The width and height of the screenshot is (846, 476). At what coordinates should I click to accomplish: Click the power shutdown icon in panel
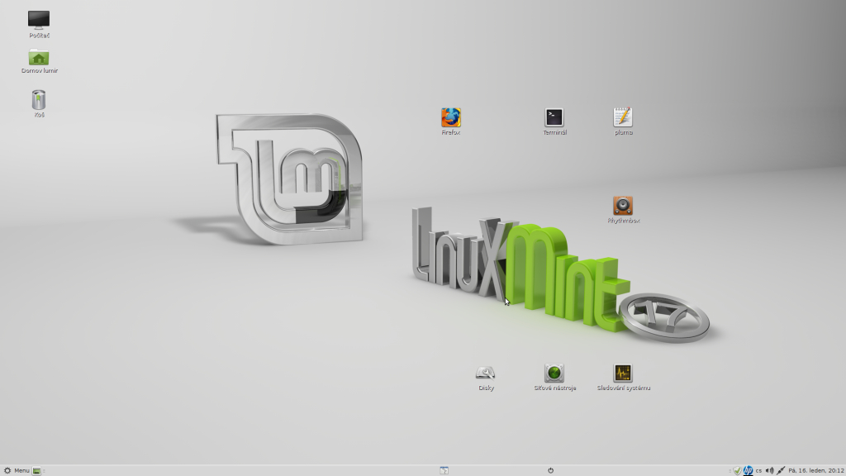coord(550,470)
